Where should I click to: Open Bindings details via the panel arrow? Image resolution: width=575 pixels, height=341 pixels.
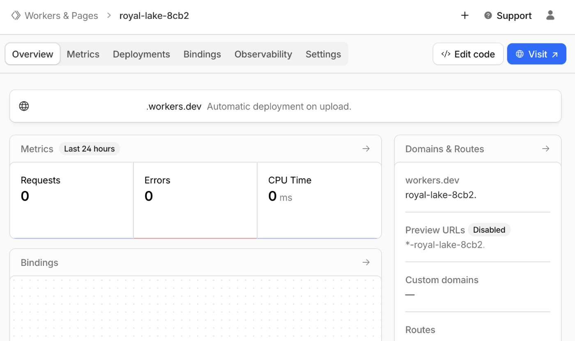(x=366, y=262)
